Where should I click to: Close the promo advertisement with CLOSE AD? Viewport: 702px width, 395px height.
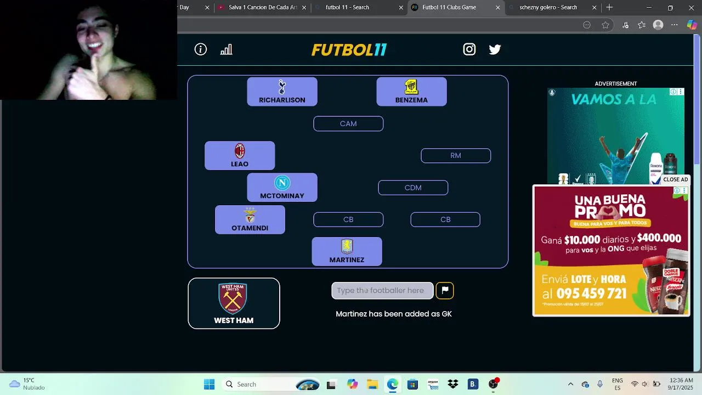675,179
